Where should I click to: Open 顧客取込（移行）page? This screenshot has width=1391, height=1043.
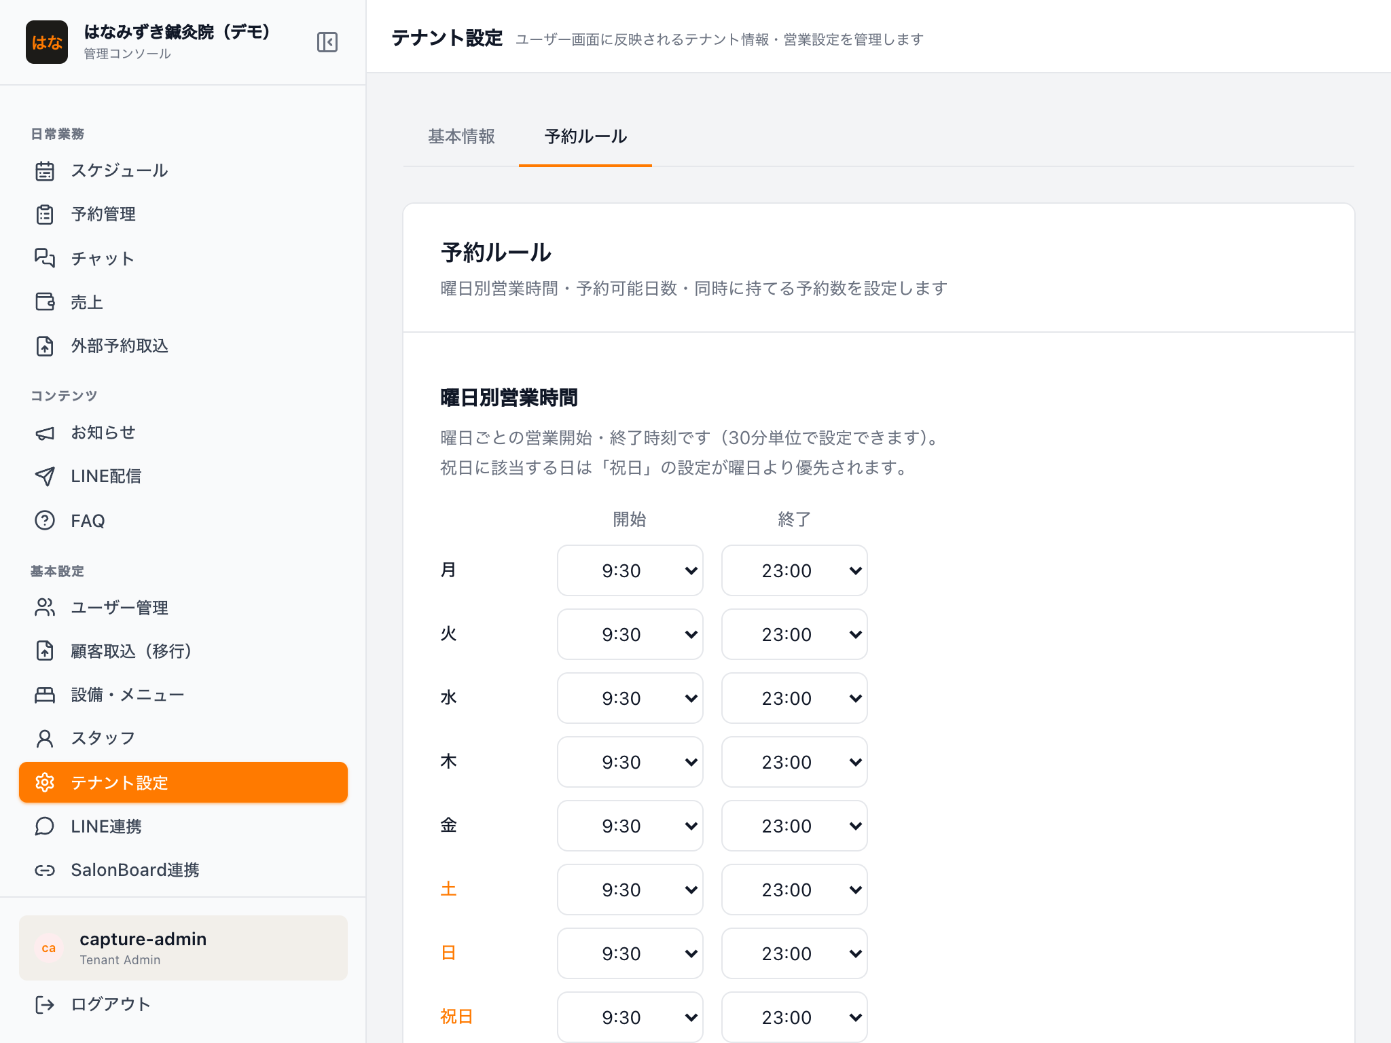(183, 651)
